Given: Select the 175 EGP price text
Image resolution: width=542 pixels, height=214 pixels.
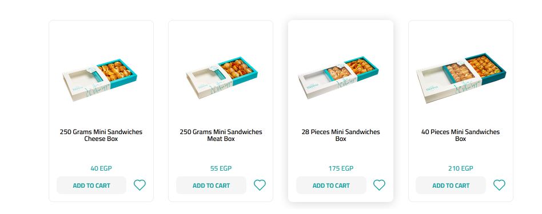Looking at the screenshot, I should pos(341,168).
